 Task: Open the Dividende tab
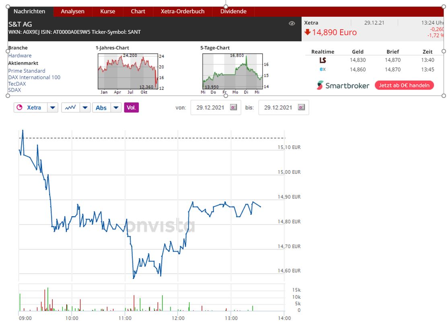pyautogui.click(x=233, y=11)
